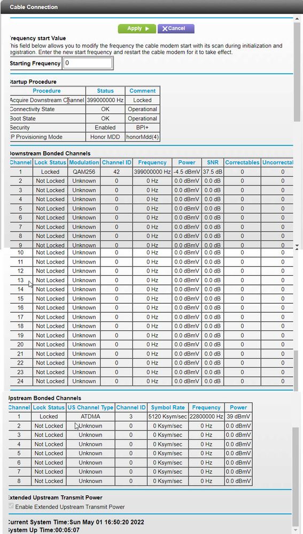Click the Downstream Bonded Channels heading

[49, 153]
